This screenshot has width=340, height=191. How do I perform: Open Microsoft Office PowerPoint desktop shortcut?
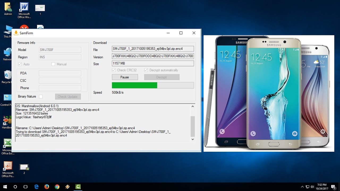[8, 169]
